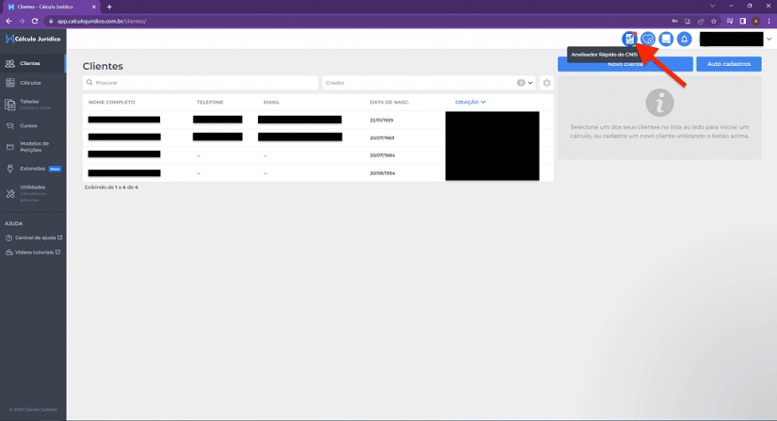
Task: Click the heart icon in top header
Action: [x=647, y=39]
